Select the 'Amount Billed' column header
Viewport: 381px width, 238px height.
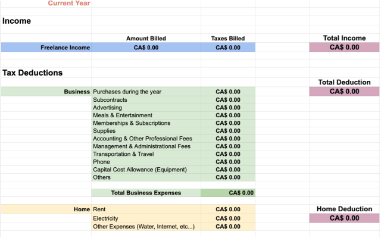146,38
